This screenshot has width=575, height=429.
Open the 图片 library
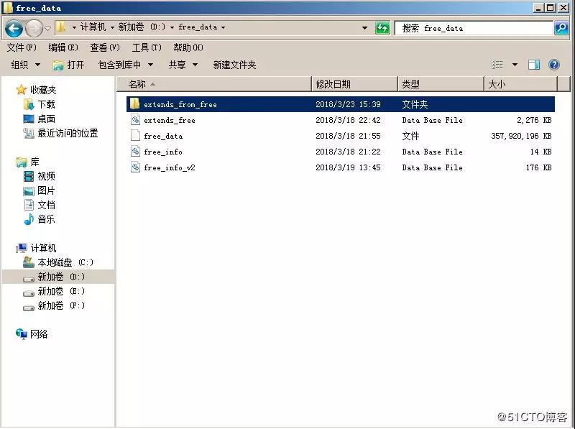pos(46,190)
